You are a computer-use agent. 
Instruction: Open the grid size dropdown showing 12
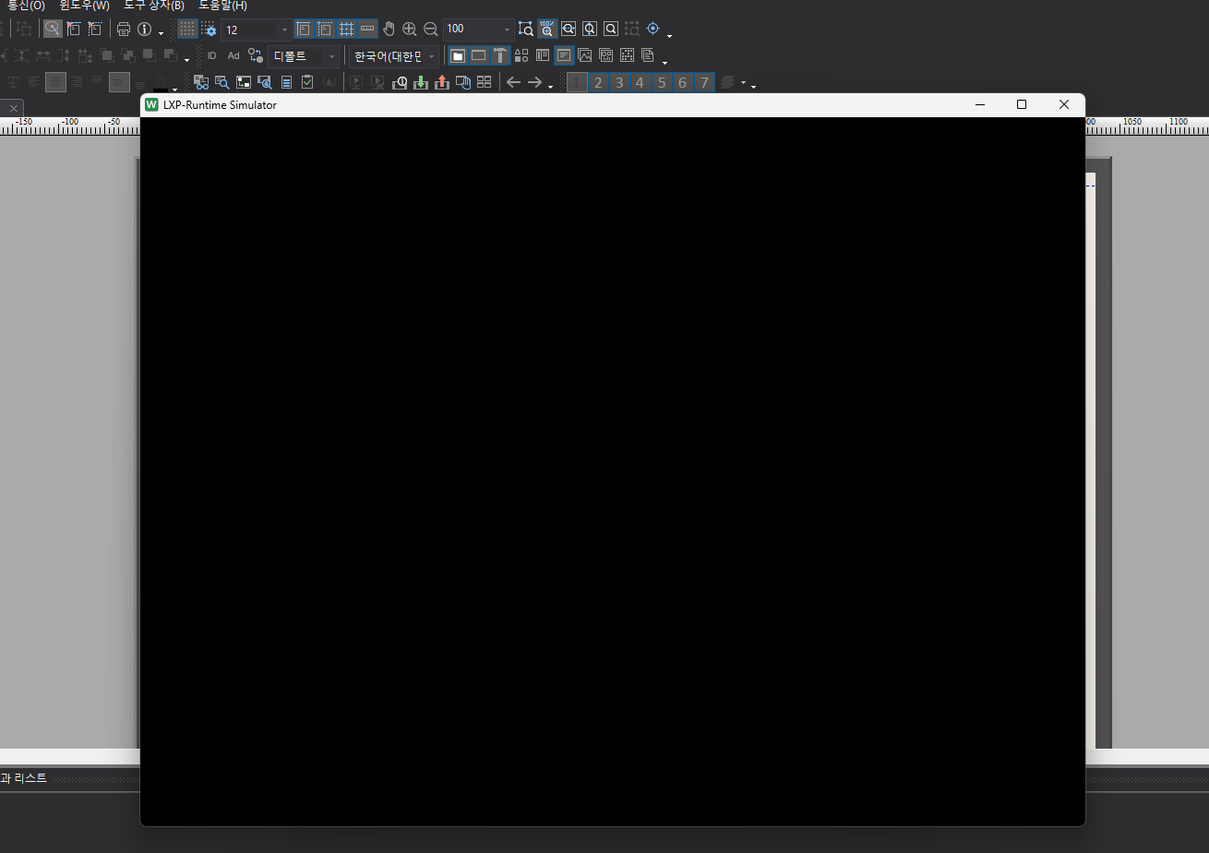tap(256, 30)
